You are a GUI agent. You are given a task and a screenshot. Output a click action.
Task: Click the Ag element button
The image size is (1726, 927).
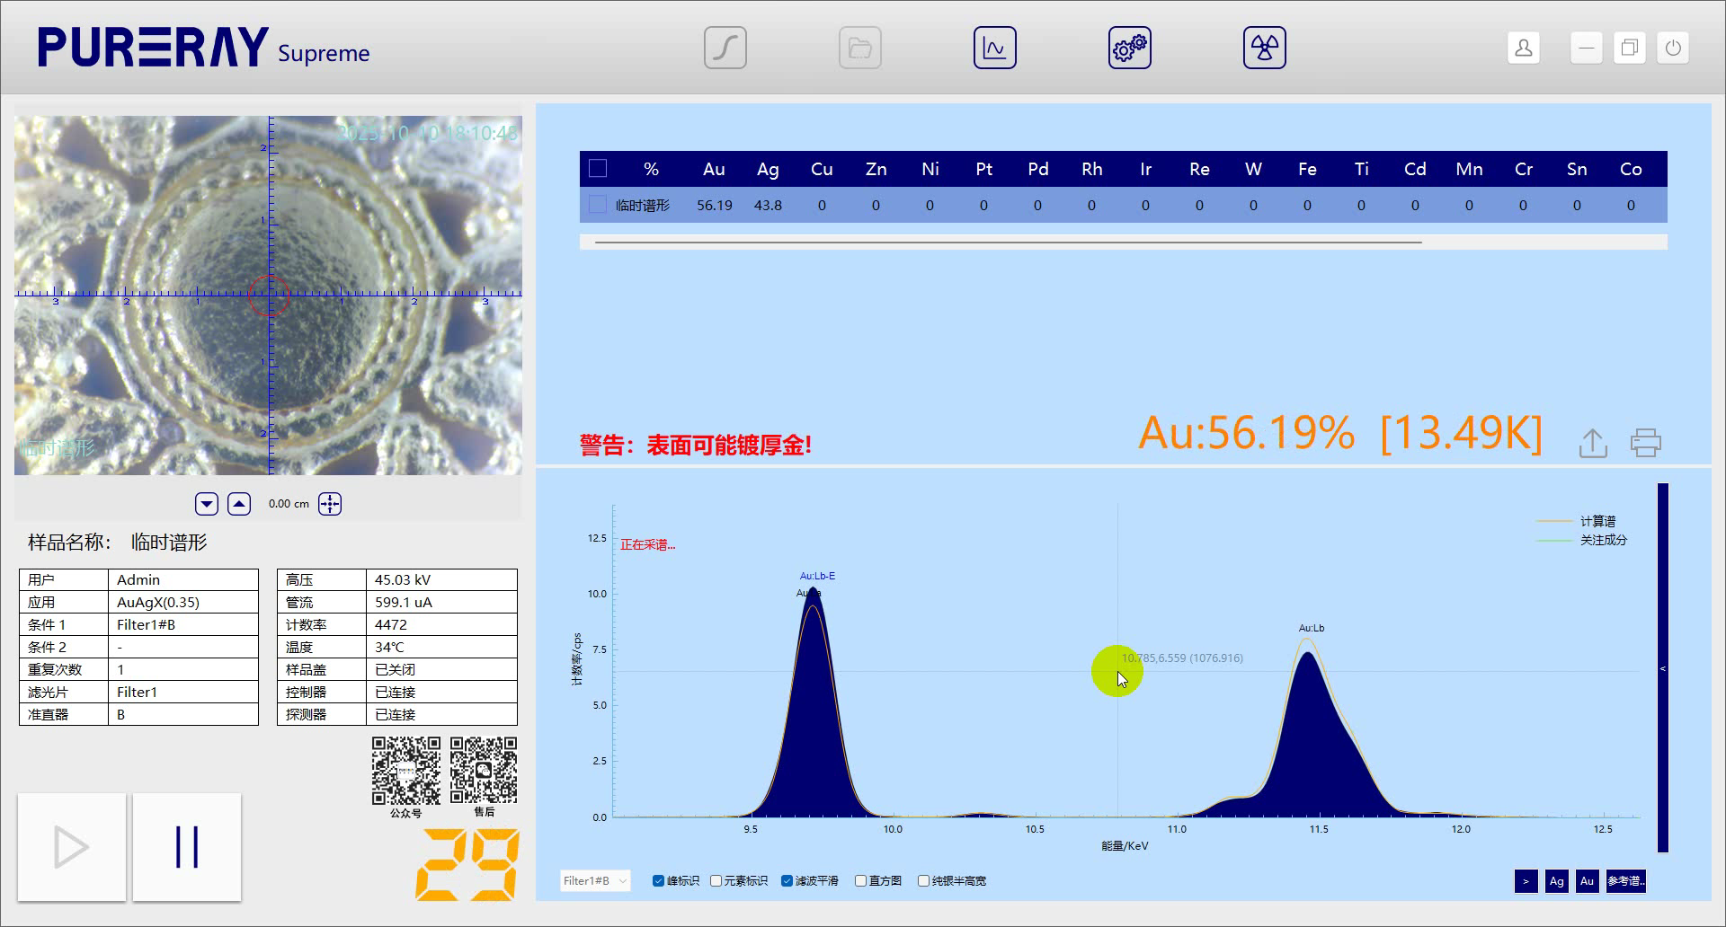pyautogui.click(x=1556, y=881)
